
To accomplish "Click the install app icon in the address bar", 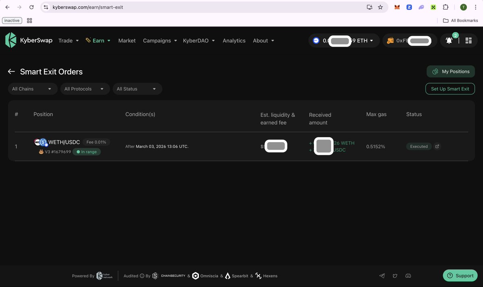I will click(x=369, y=7).
